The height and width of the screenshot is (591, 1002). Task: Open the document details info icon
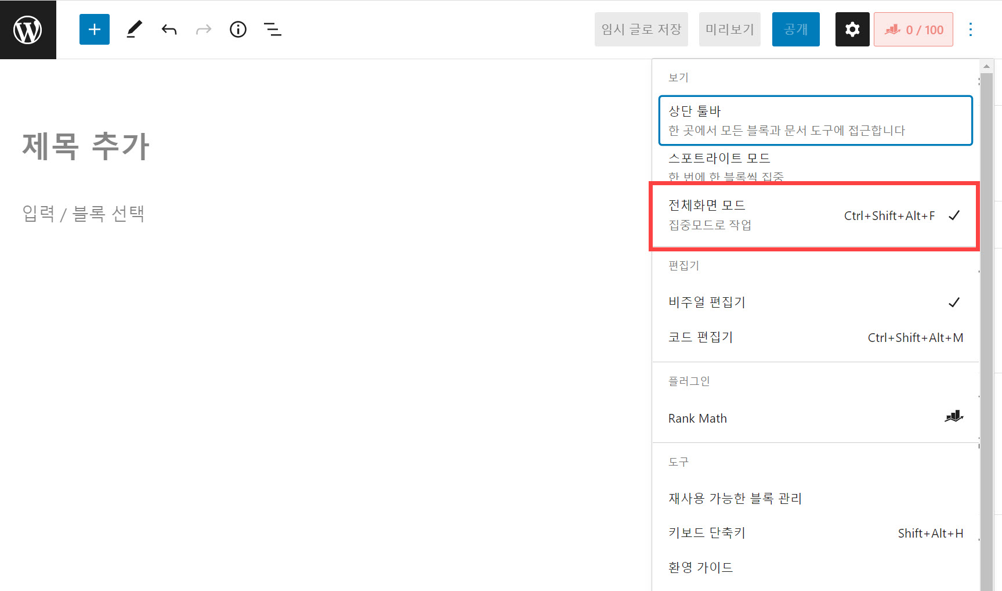coord(238,29)
